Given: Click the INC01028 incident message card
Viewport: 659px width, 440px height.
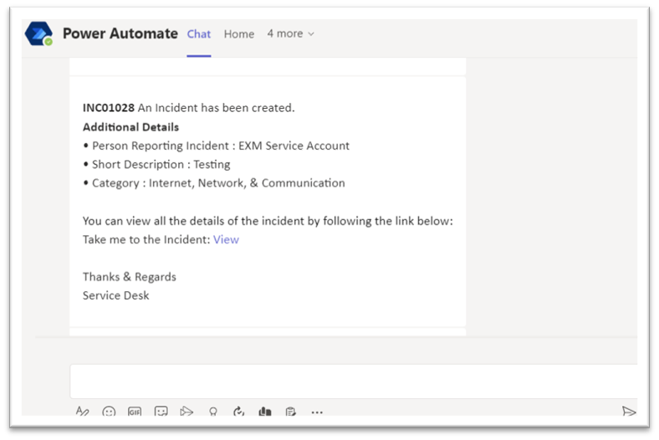Looking at the screenshot, I should click(268, 202).
